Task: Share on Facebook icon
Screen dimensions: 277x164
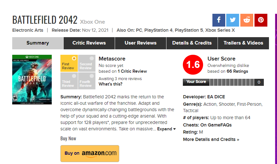Action: [219, 20]
